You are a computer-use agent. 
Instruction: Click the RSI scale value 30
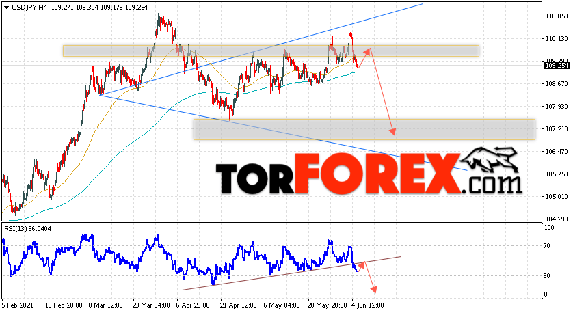pyautogui.click(x=547, y=275)
